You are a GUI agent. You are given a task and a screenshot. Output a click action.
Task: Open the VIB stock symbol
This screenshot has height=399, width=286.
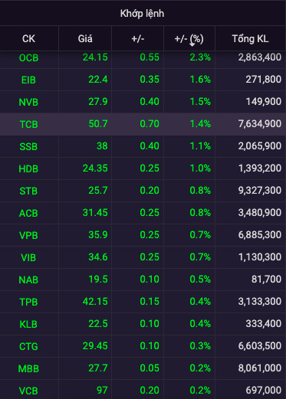pos(28,257)
